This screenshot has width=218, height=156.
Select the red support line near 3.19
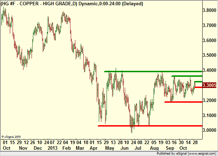point(183,102)
